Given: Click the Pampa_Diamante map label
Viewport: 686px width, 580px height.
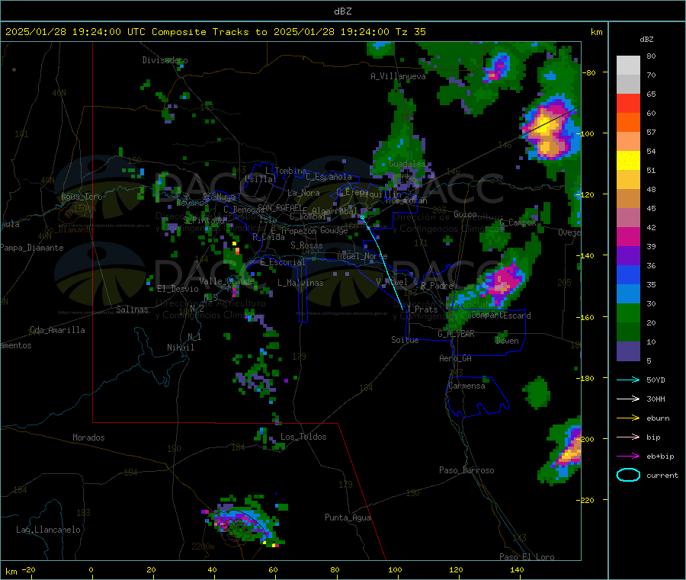Looking at the screenshot, I should [32, 248].
